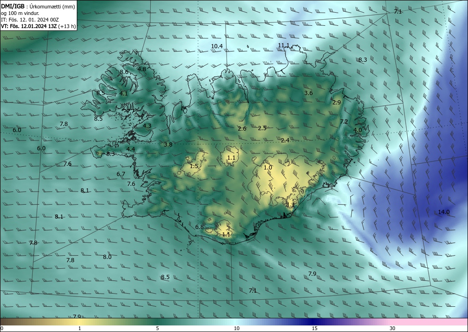Click the 4.3 map value

pyautogui.click(x=147, y=125)
